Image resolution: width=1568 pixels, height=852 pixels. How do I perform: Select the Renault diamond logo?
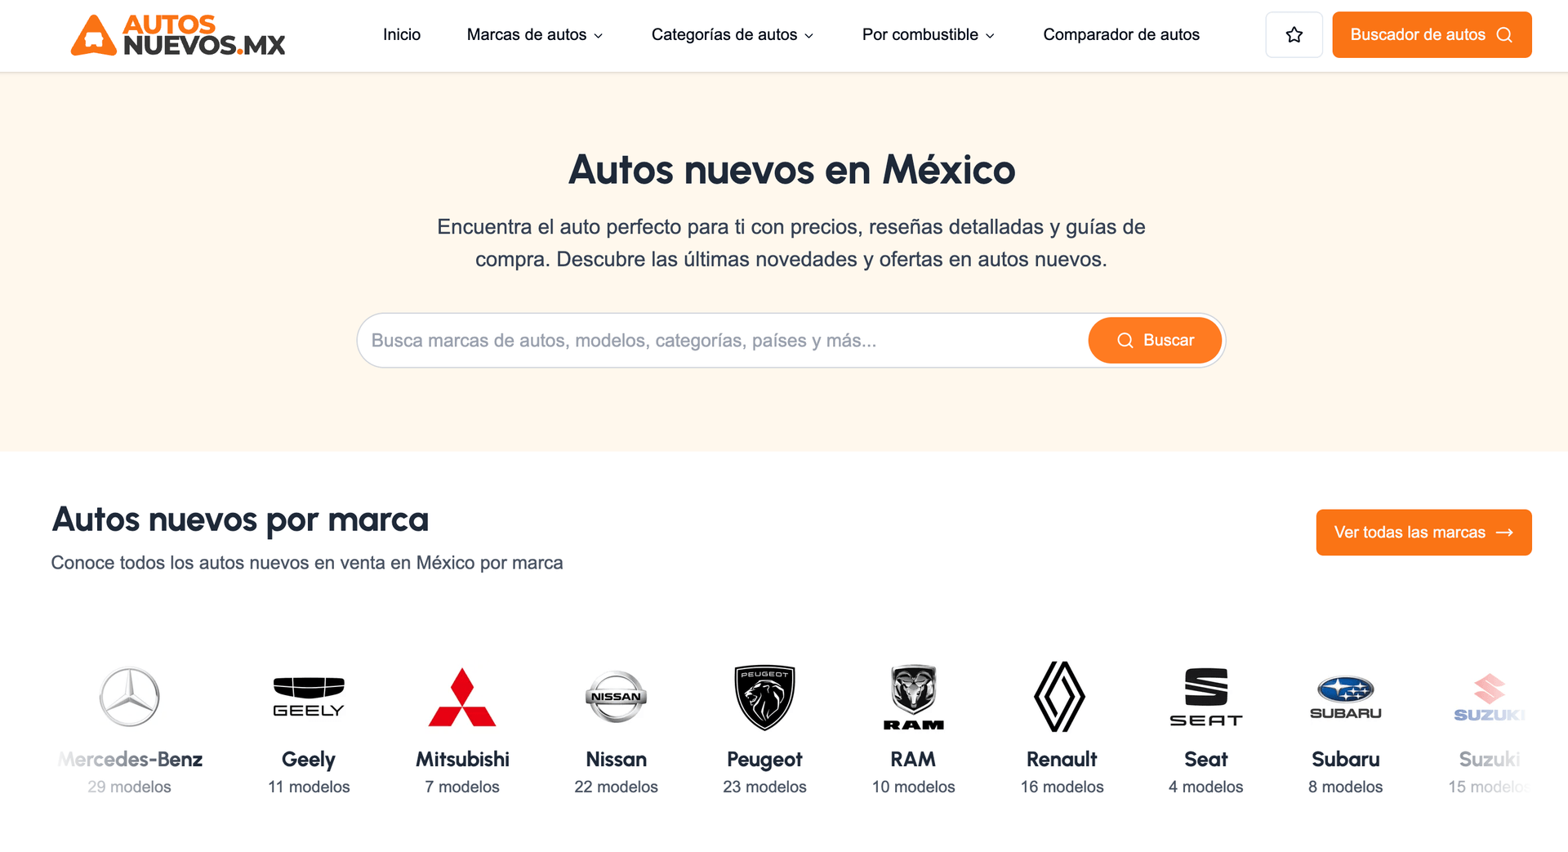coord(1060,697)
